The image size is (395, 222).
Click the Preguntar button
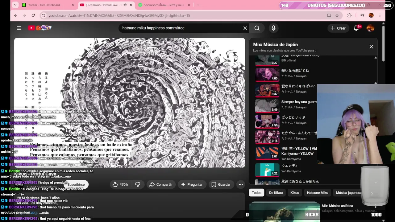tap(192, 184)
